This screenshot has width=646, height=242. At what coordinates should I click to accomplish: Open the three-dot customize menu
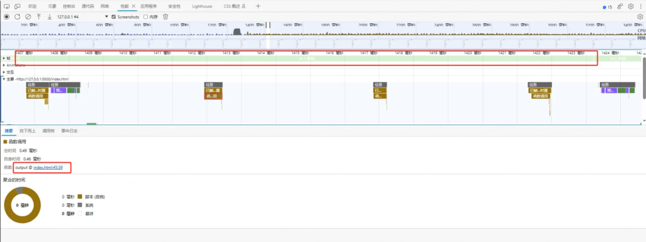(x=641, y=7)
